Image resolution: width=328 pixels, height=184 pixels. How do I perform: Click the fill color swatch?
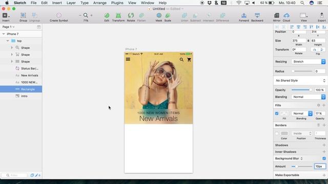pyautogui.click(x=284, y=113)
